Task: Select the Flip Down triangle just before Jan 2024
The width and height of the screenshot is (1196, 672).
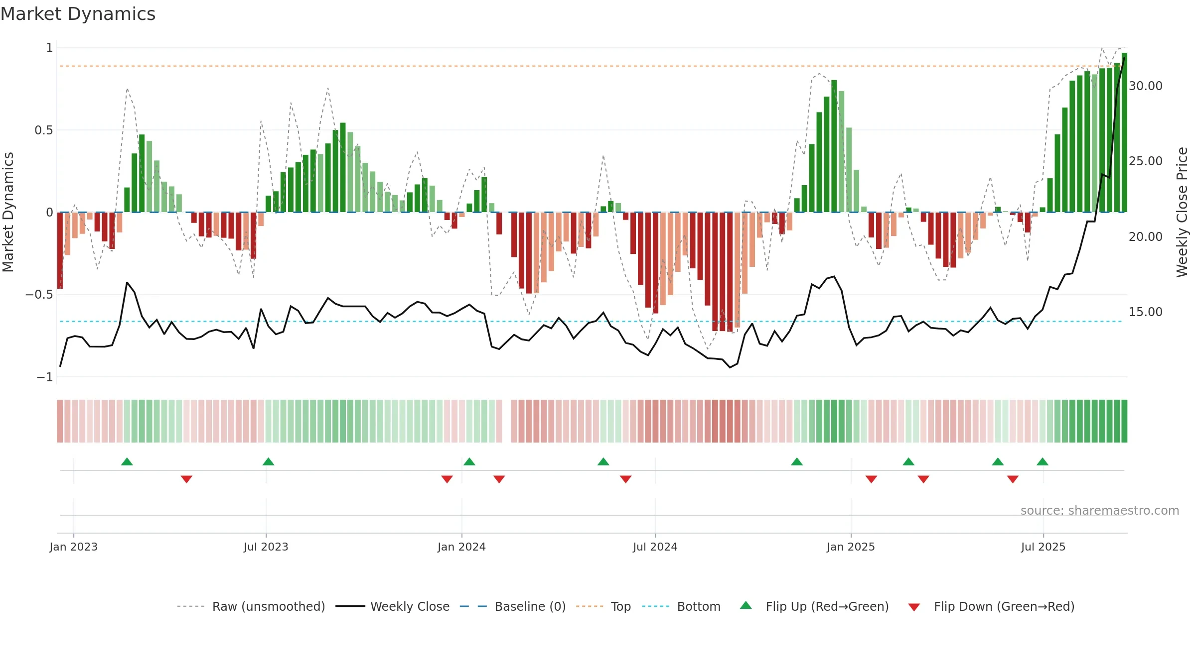Action: coord(447,479)
